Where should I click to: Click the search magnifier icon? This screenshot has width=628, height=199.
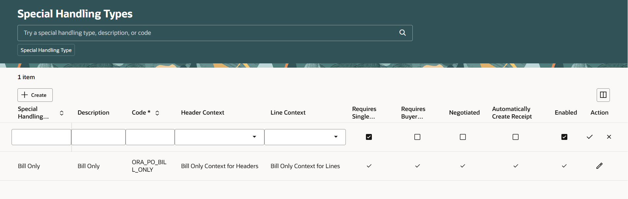pyautogui.click(x=403, y=33)
